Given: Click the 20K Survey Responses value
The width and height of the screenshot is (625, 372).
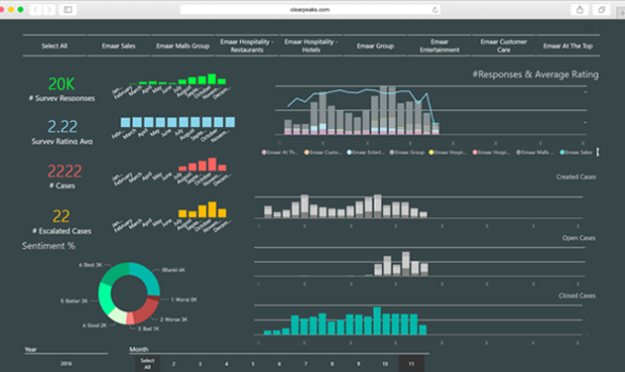Looking at the screenshot, I should coord(62,84).
